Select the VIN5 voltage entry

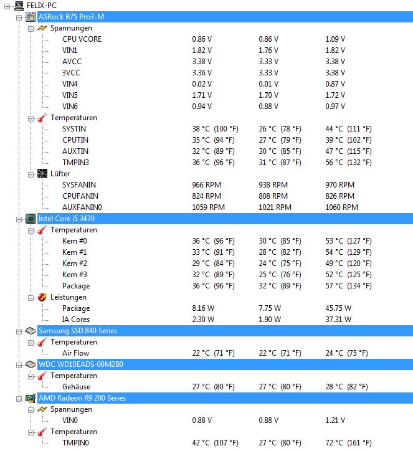pos(70,95)
